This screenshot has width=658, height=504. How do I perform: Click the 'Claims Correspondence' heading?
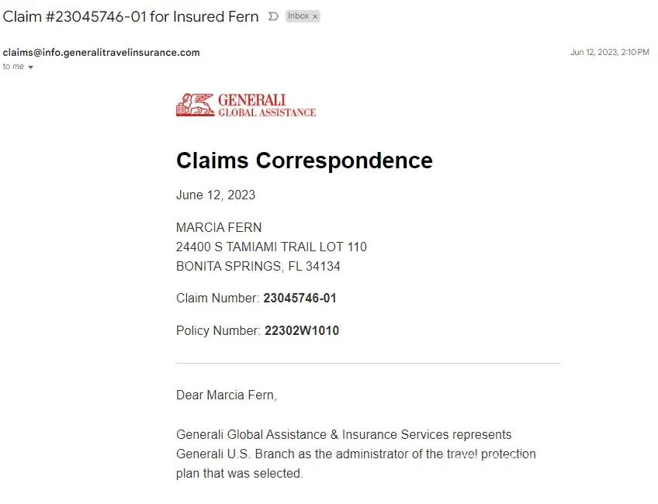coord(304,161)
